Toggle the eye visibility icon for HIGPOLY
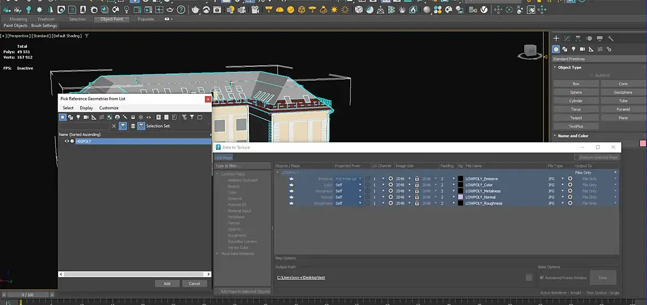This screenshot has height=305, width=647. pos(67,141)
